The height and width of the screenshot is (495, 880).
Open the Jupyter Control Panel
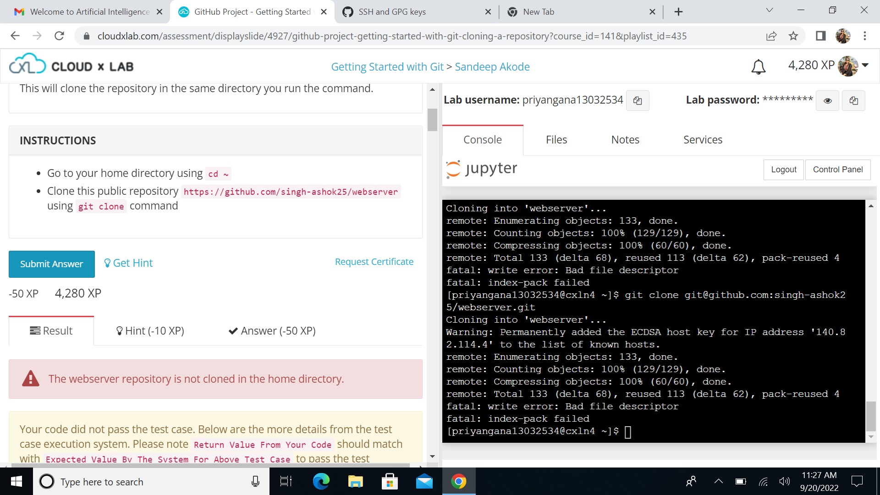click(x=837, y=170)
